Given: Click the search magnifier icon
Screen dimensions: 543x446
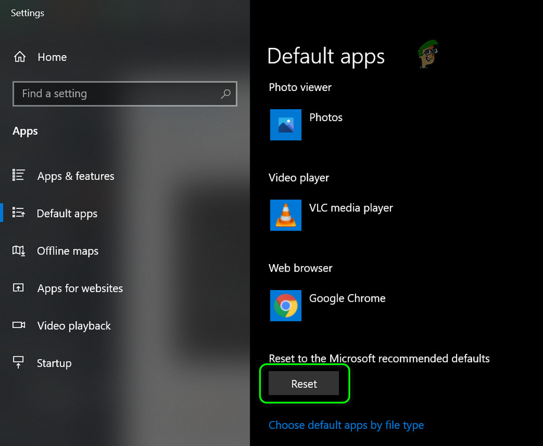Looking at the screenshot, I should point(226,94).
